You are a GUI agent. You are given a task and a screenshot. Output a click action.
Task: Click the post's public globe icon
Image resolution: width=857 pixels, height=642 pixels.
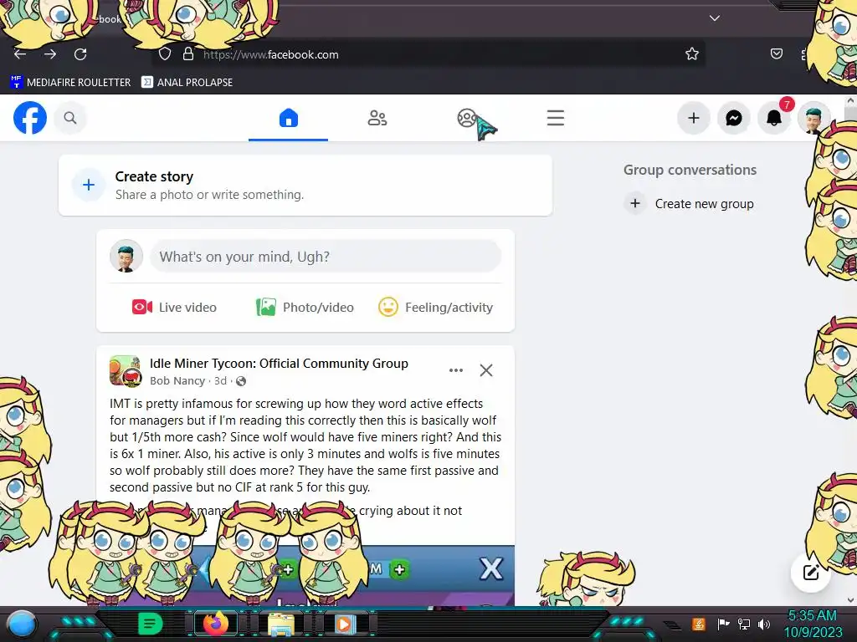click(240, 381)
